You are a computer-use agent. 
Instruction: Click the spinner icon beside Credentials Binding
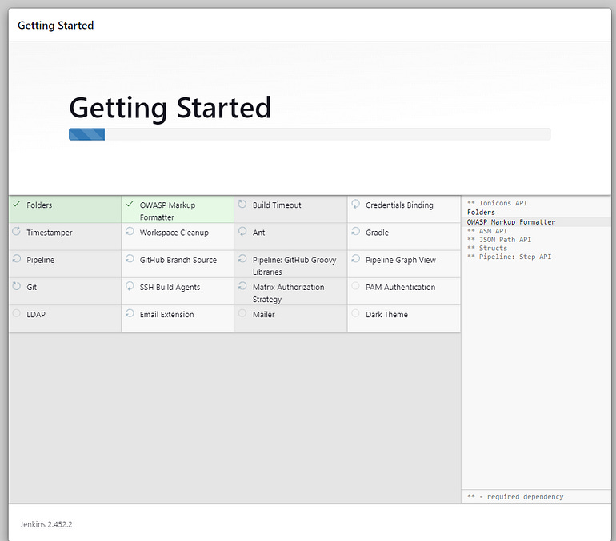click(x=355, y=204)
